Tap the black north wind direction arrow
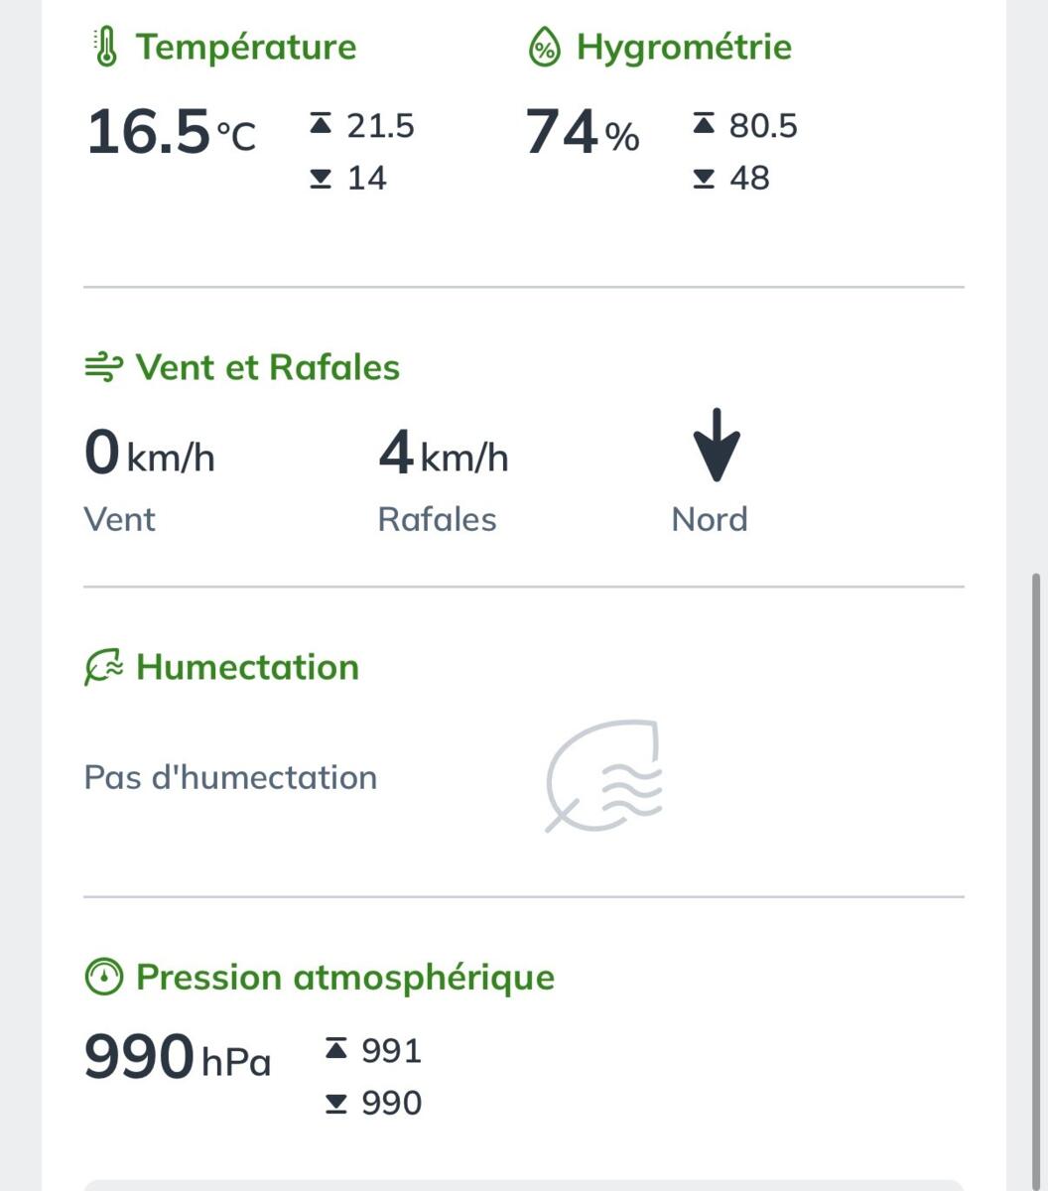 point(716,445)
